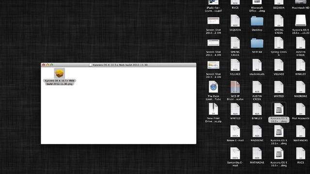Select the iPads-for-Learn PDF file on desktop

pyautogui.click(x=213, y=2)
